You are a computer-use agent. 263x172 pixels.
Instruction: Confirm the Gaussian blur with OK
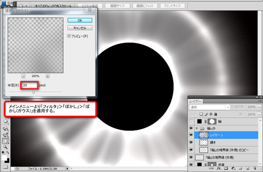(80, 20)
